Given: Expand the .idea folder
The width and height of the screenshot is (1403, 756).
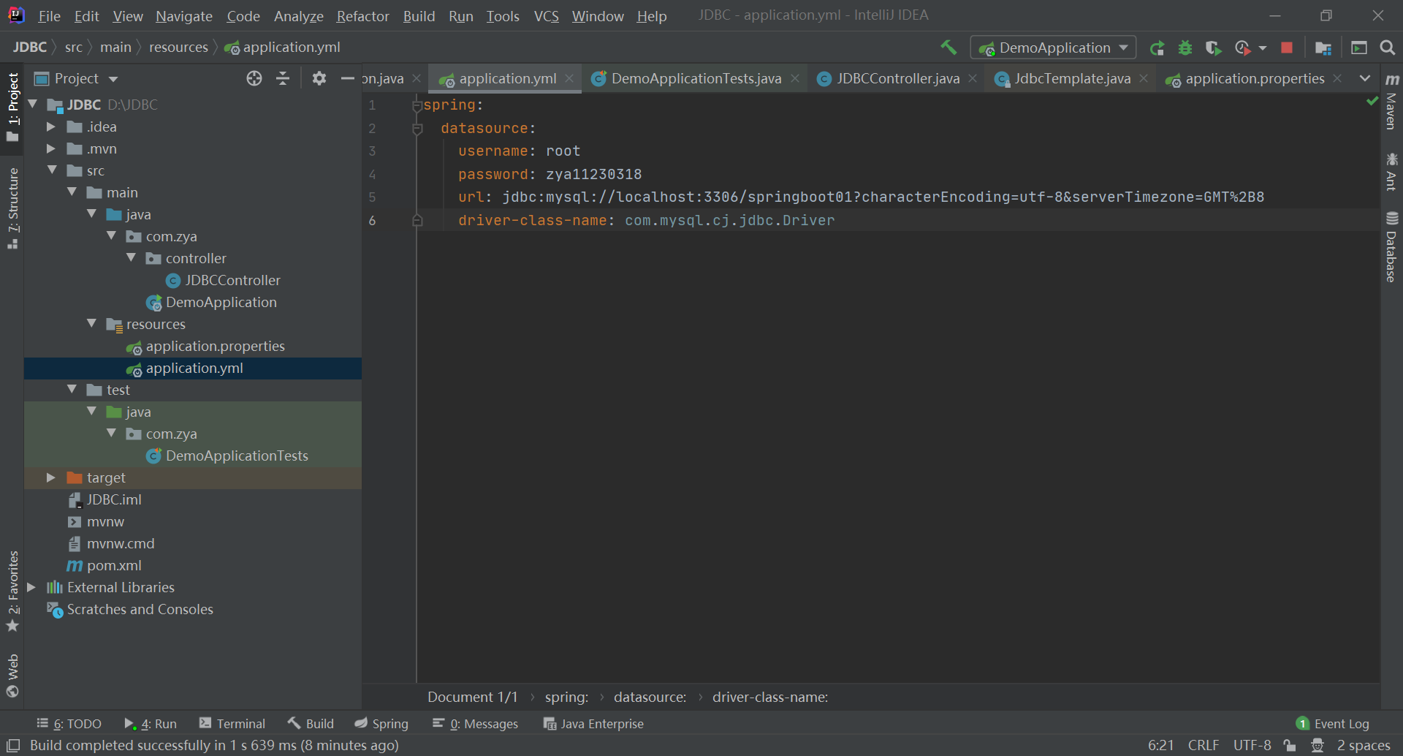Looking at the screenshot, I should point(50,126).
